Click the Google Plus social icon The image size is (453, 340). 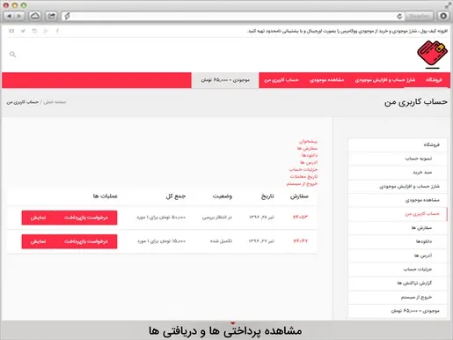point(46,31)
